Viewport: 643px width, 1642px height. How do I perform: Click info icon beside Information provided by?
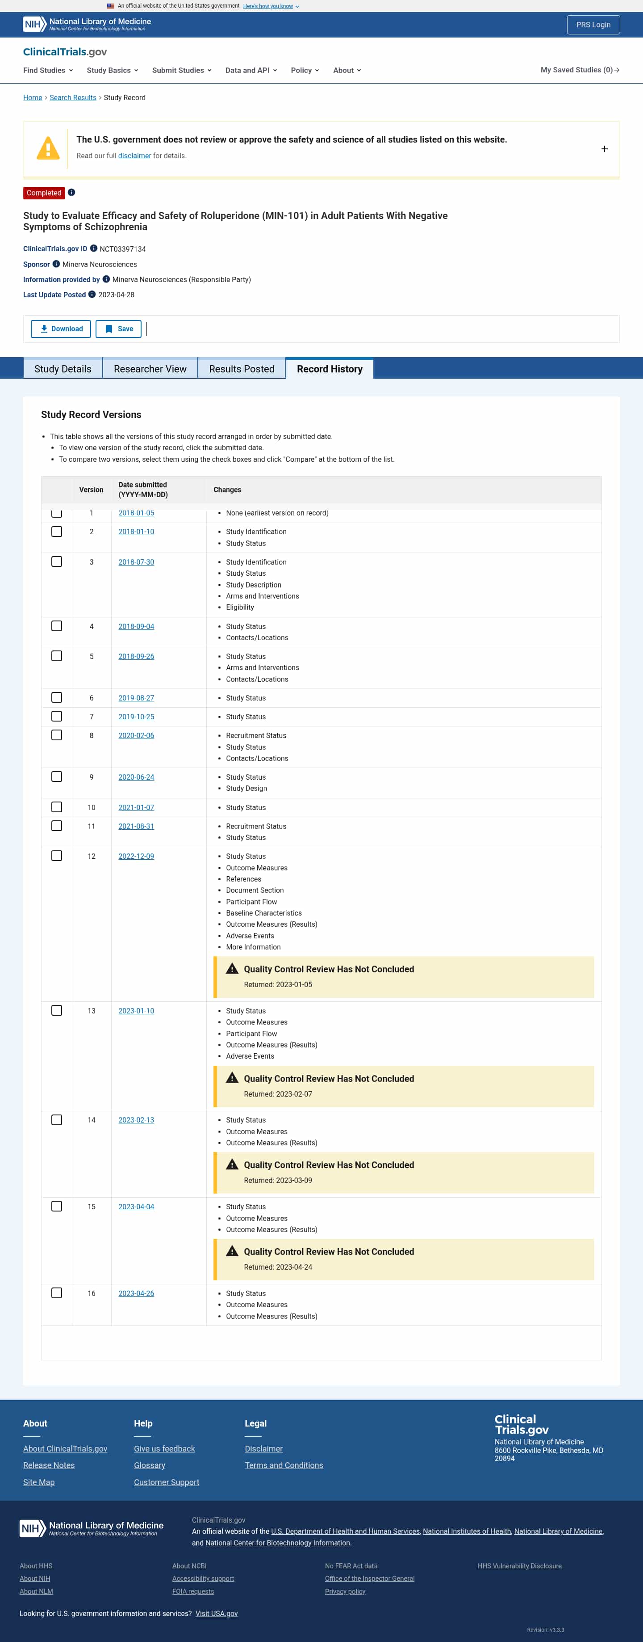pos(106,279)
